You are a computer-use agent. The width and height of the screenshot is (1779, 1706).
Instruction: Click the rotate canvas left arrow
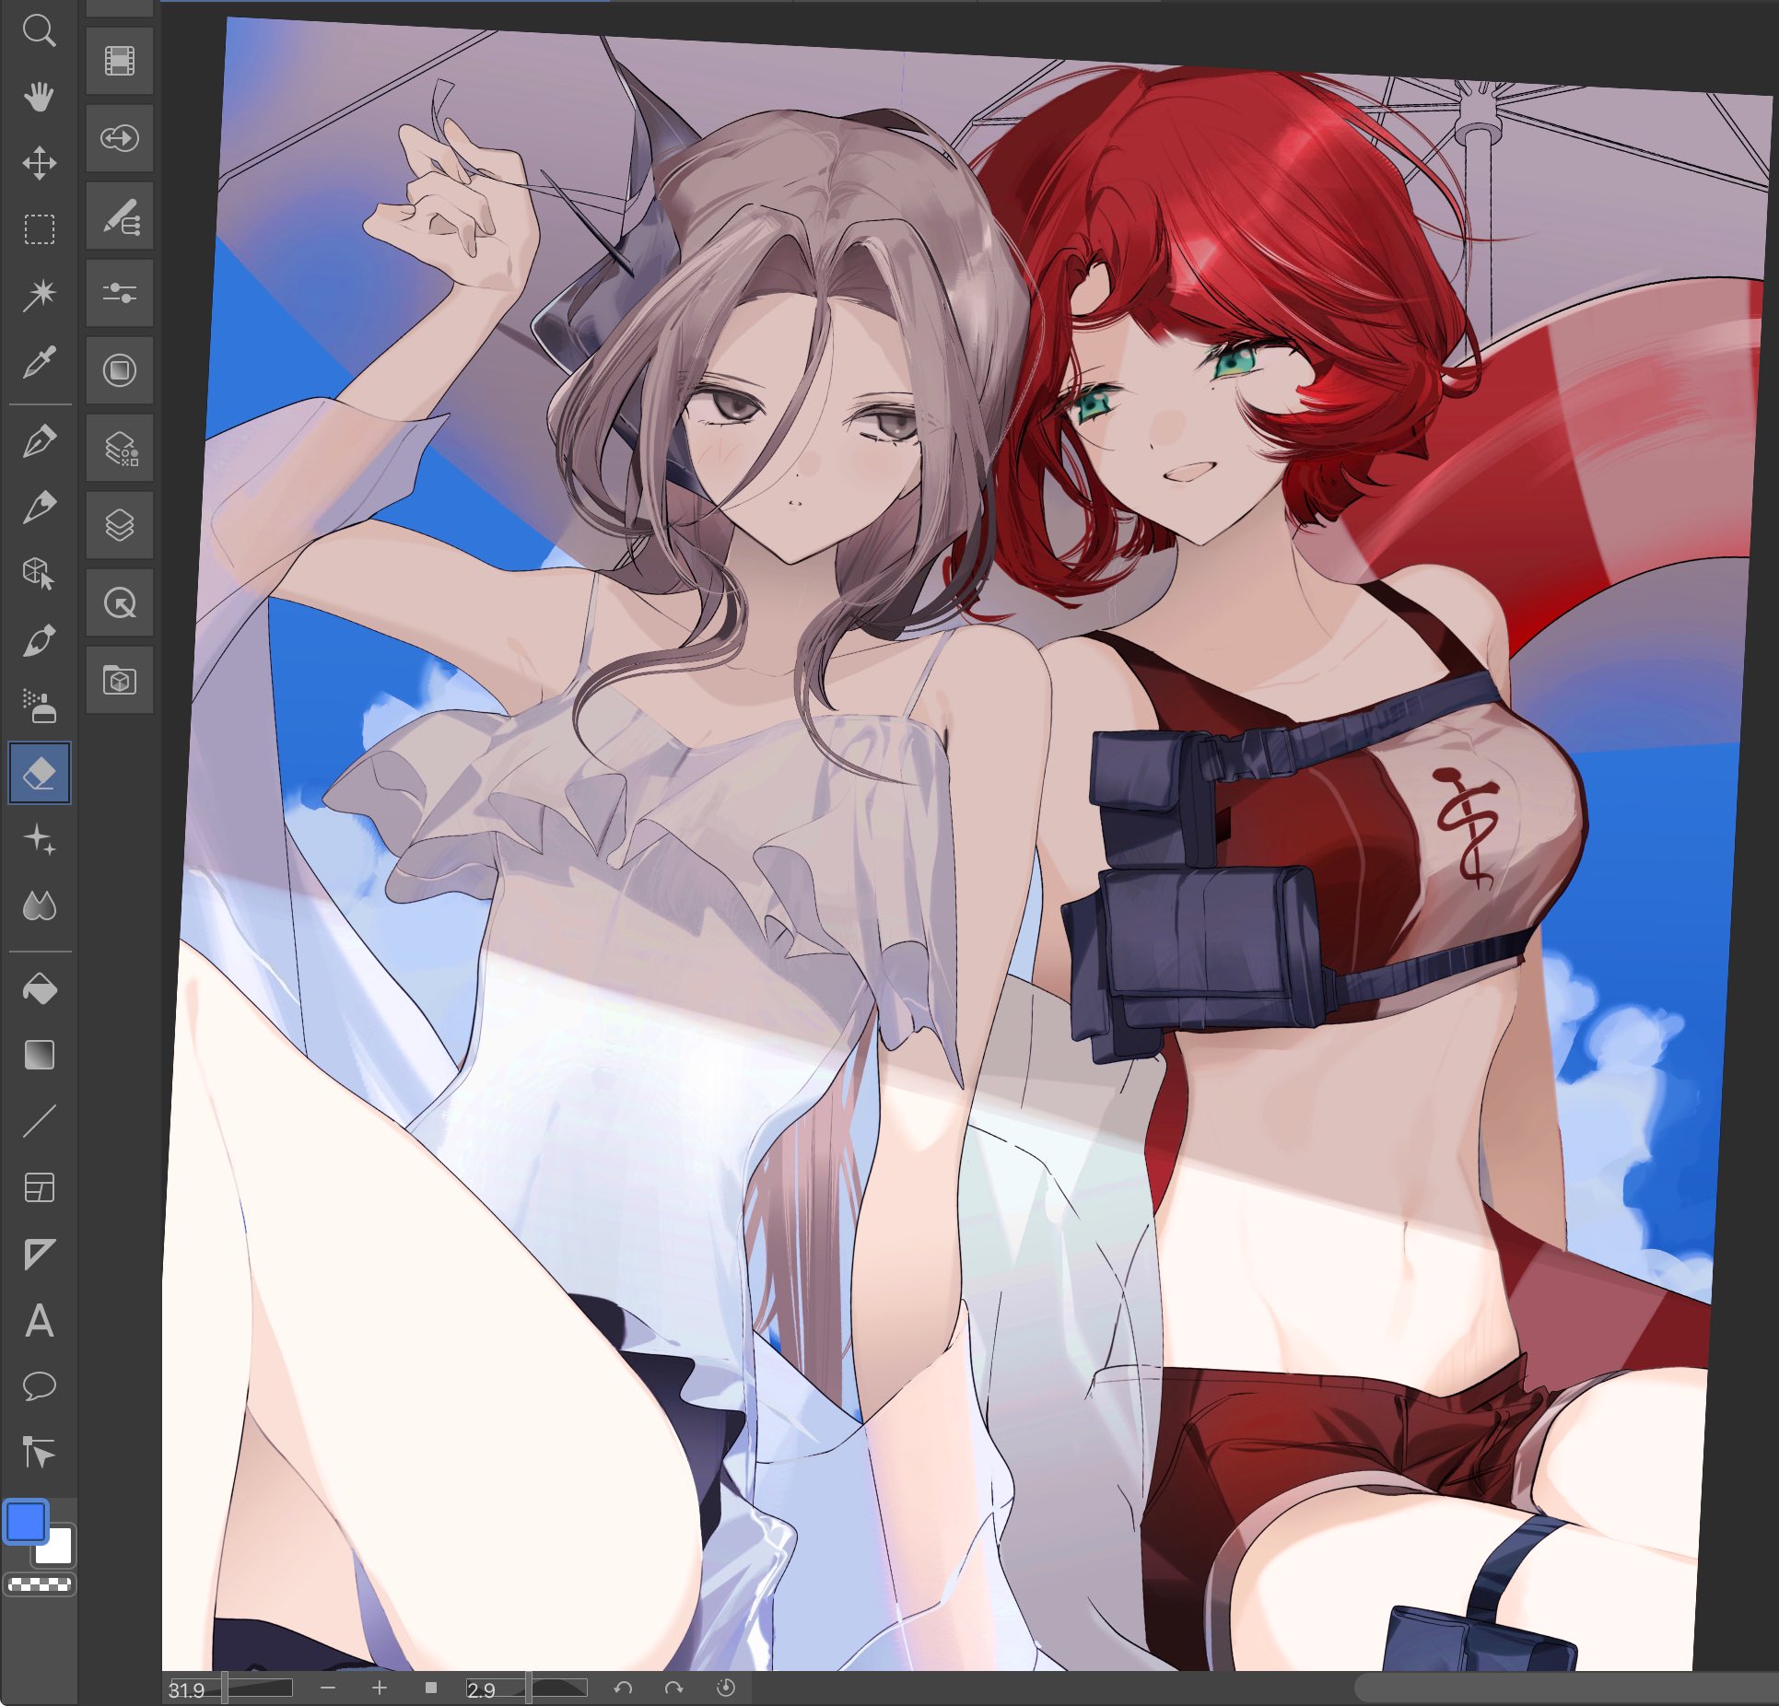[x=623, y=1688]
